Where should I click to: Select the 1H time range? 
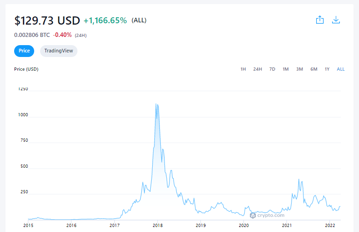click(x=243, y=69)
